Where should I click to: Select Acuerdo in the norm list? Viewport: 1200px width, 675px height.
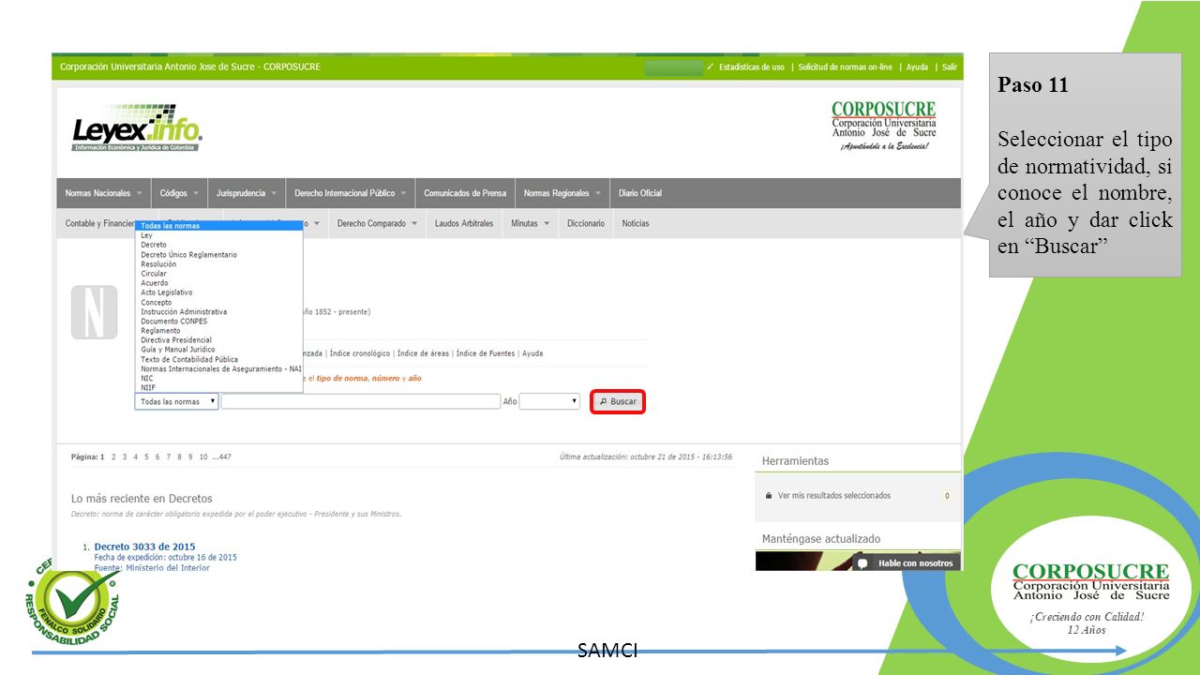click(218, 283)
